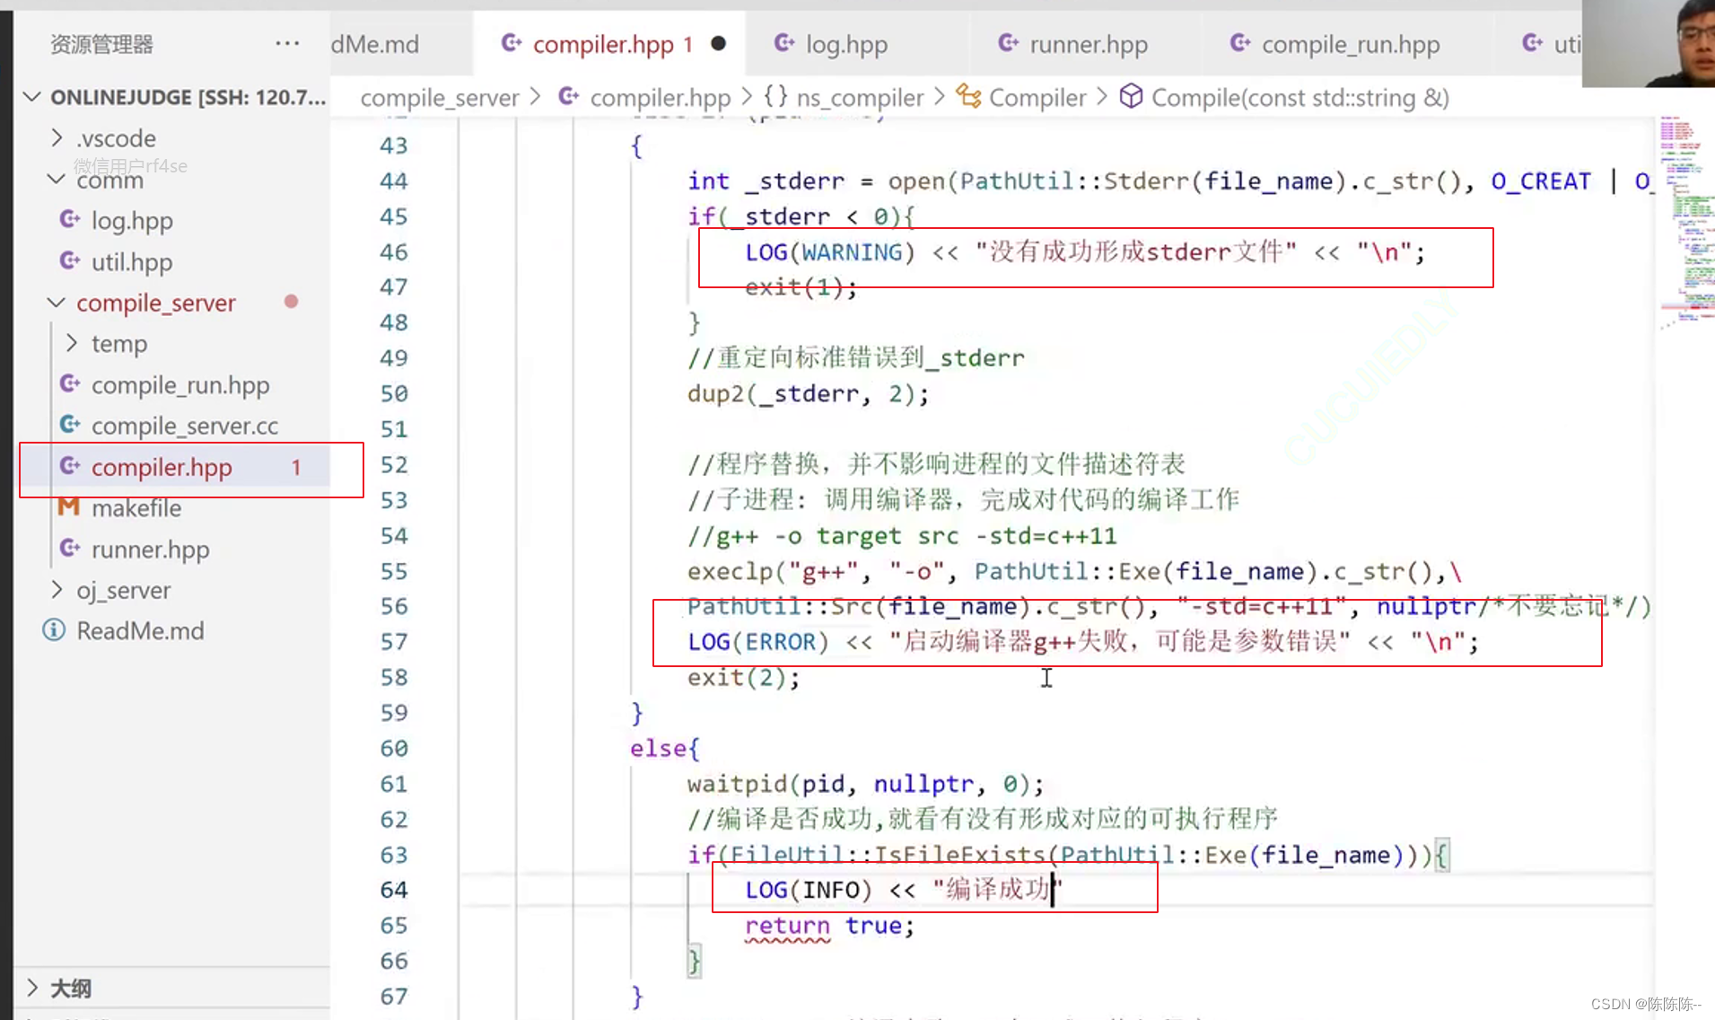The height and width of the screenshot is (1020, 1715).
Task: Expand the oj_server folder
Action: [x=57, y=590]
